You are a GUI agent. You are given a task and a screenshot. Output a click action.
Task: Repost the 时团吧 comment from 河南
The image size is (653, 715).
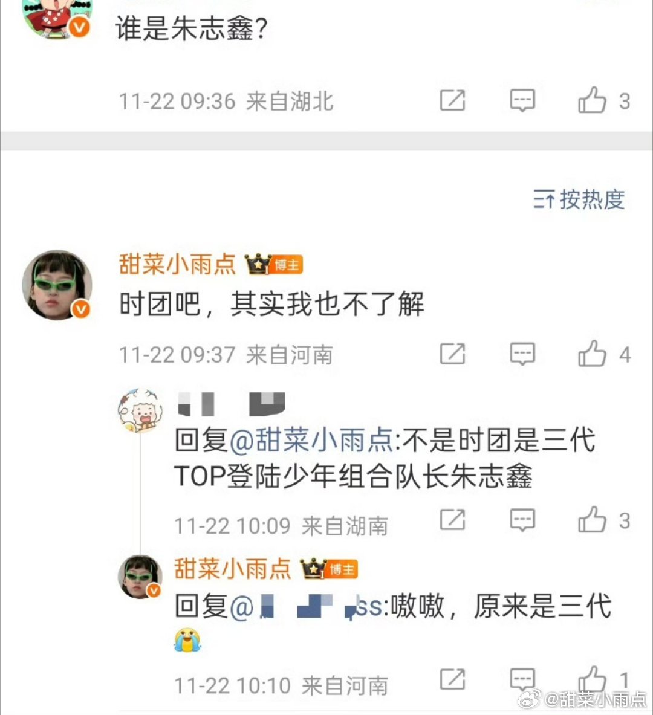pos(452,354)
